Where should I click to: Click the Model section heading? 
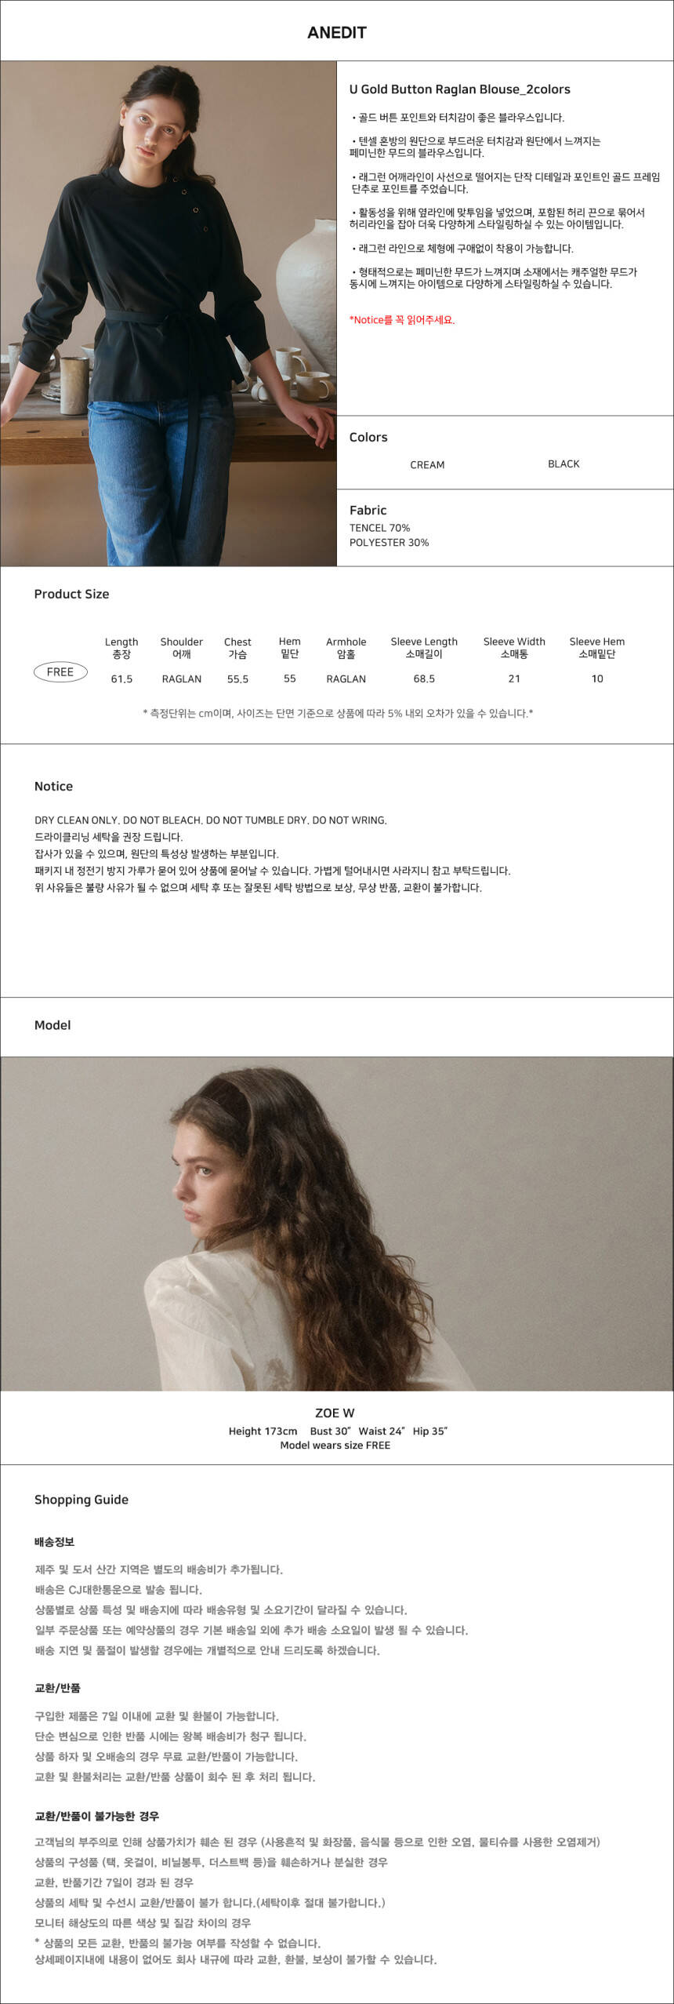tap(53, 1024)
